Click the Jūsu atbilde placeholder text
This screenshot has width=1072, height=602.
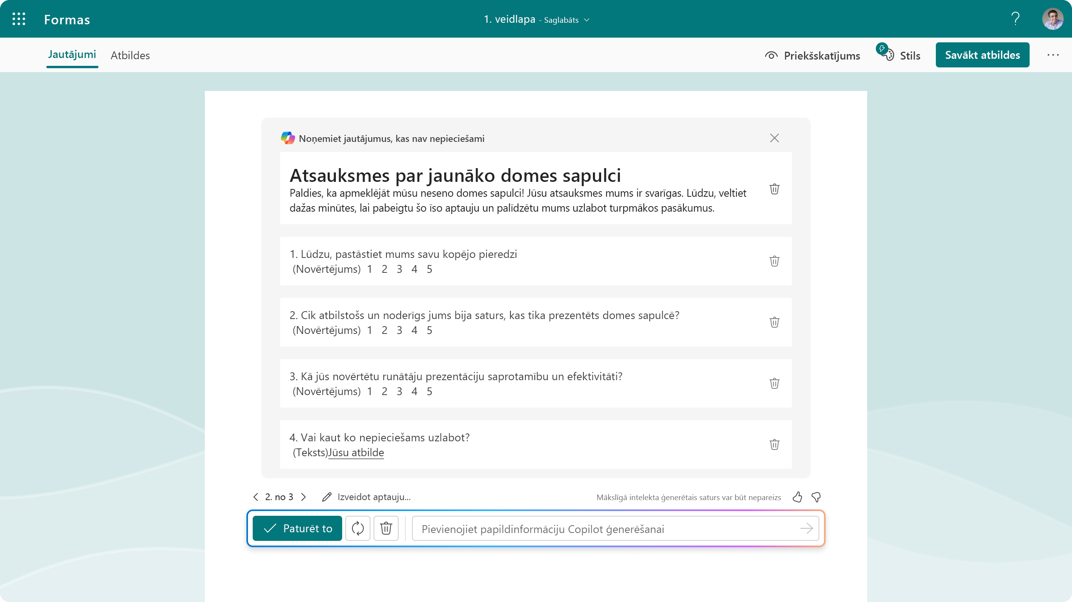[356, 452]
